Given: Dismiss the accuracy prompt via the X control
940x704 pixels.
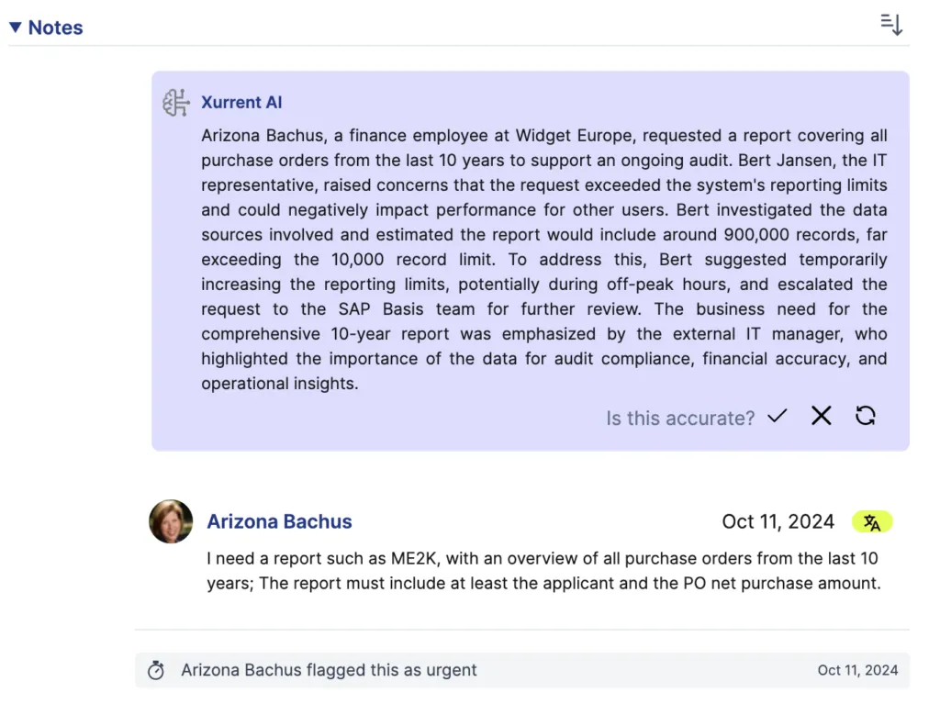Looking at the screenshot, I should tap(821, 416).
